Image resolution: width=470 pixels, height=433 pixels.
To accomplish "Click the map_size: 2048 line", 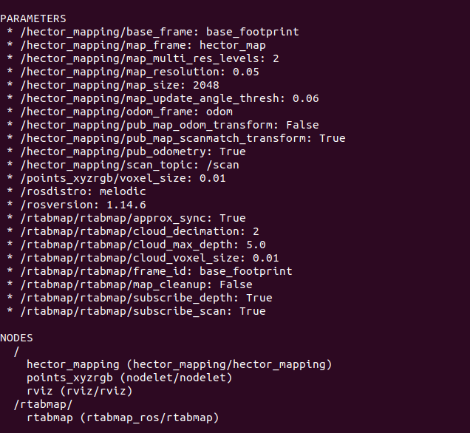I will (120, 85).
